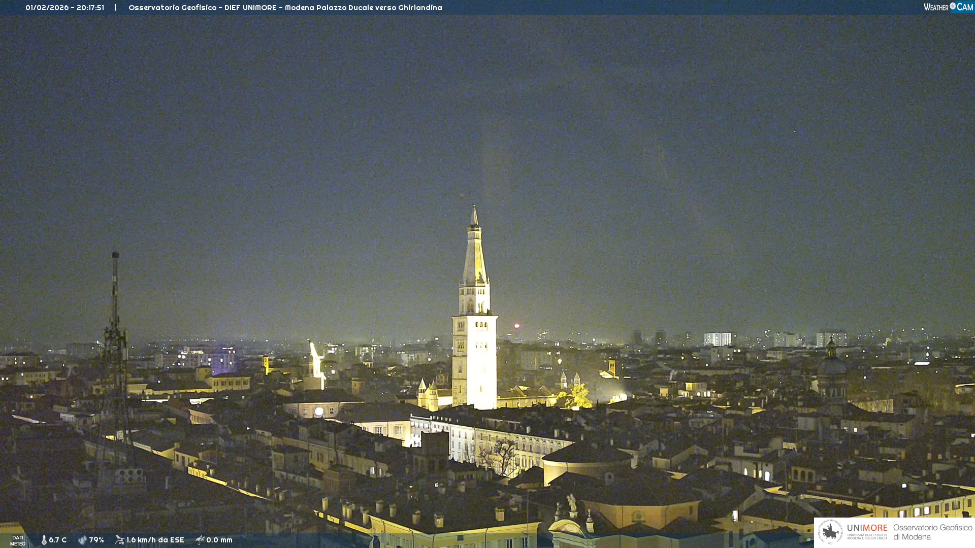
Task: Click the 1.6 km/h da ESE wind reading
Action: (x=155, y=540)
